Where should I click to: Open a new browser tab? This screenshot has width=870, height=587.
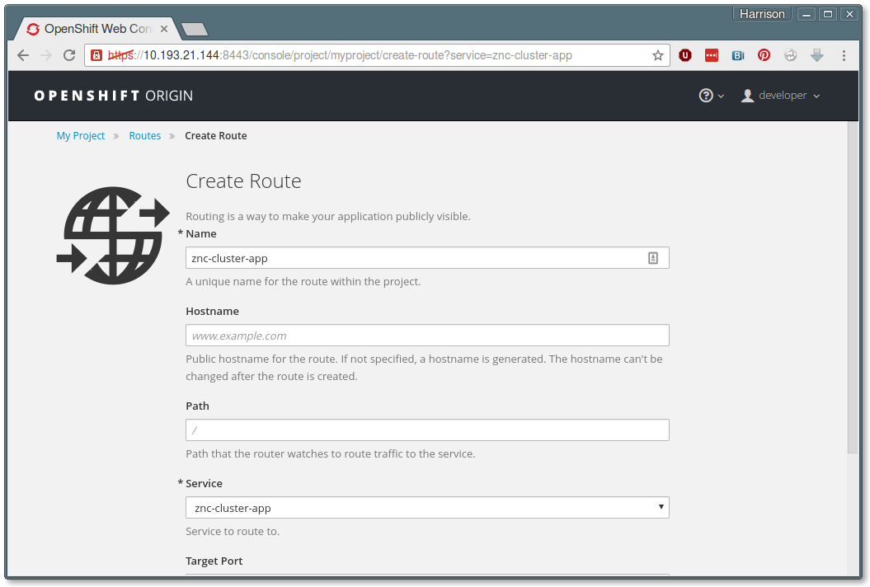pyautogui.click(x=195, y=30)
